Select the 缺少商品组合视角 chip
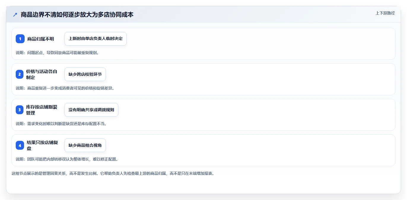Screen dimensions: 407x200 pos(85,145)
